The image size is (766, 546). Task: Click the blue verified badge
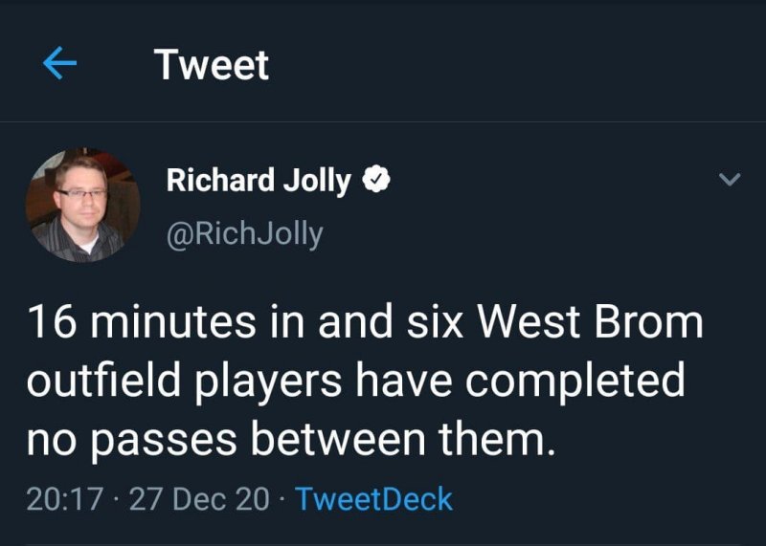coord(377,180)
